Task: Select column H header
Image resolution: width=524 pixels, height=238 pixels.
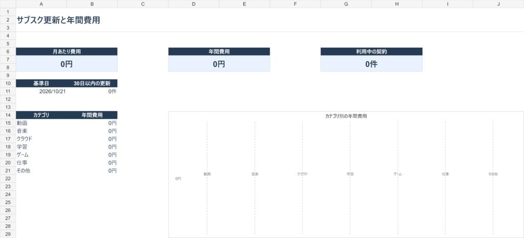Action: coord(397,4)
